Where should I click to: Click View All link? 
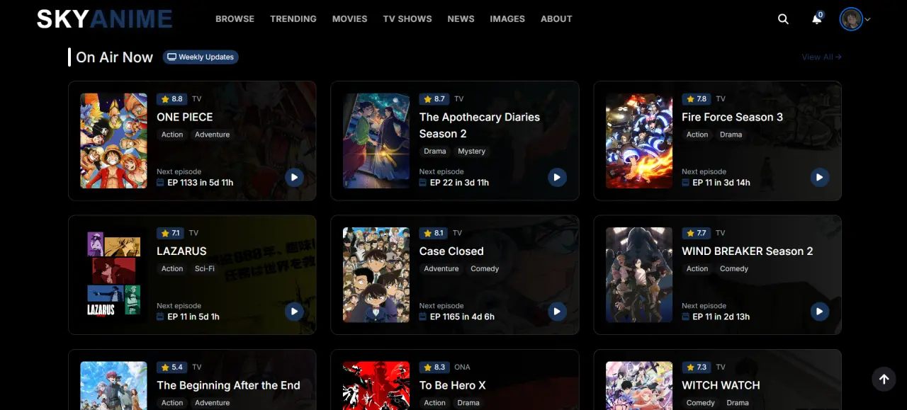click(821, 57)
